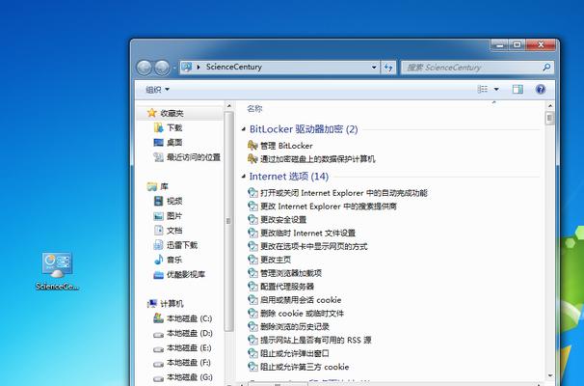Open 更改安全设置 item

278,220
